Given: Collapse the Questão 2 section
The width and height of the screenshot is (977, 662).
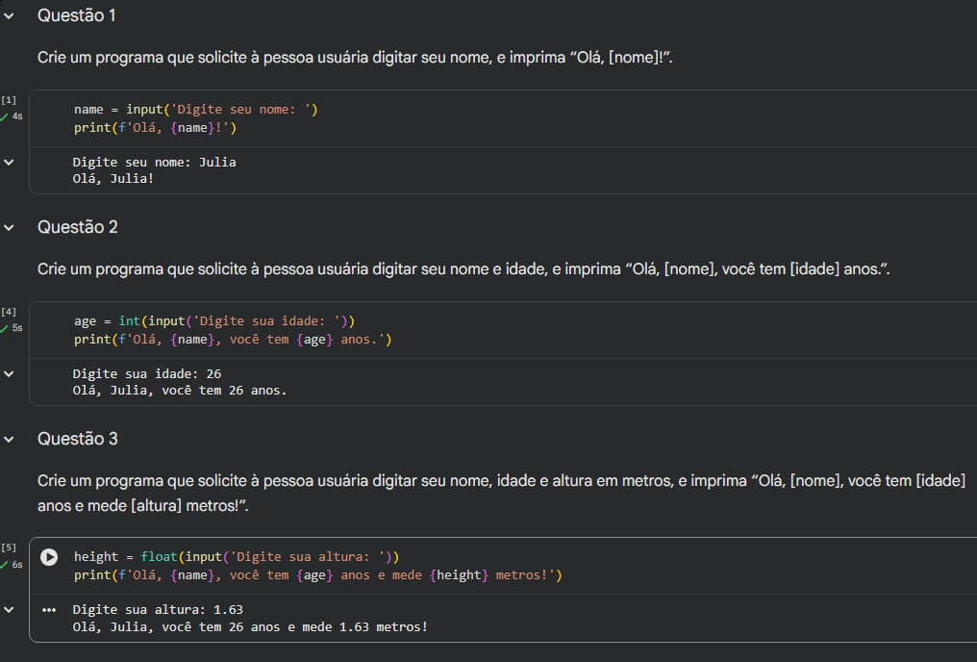Looking at the screenshot, I should click(x=9, y=227).
